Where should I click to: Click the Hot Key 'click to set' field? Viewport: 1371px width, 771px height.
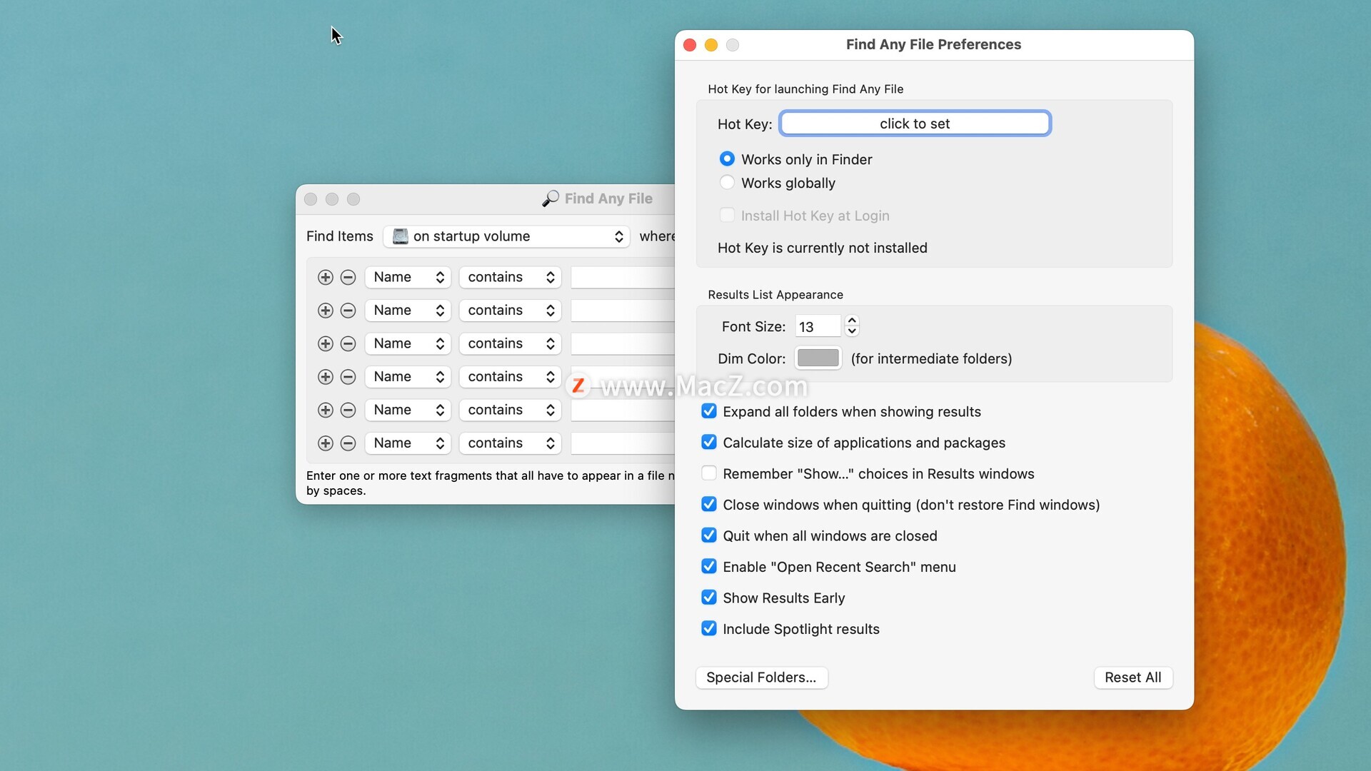pos(915,124)
